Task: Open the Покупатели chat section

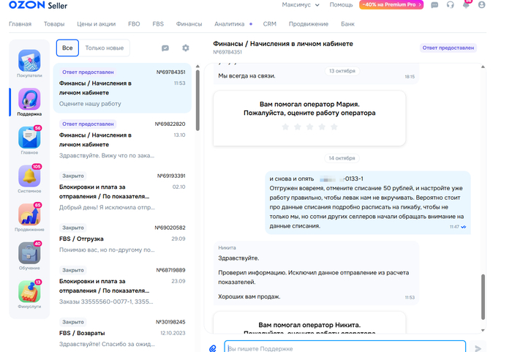Action: 29,63
